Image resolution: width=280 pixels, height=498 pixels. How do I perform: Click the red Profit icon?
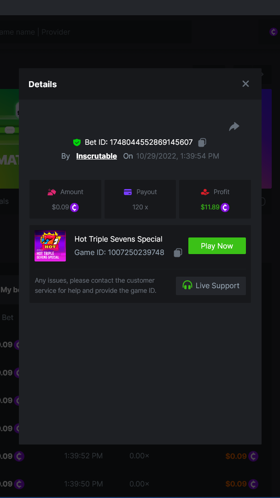point(205,192)
